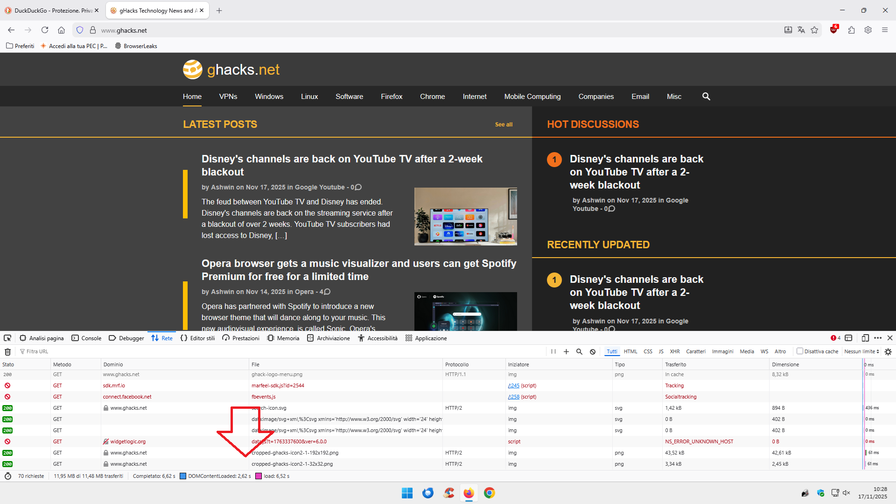
Task: Switch to the Console tab in devtools
Action: pyautogui.click(x=86, y=338)
